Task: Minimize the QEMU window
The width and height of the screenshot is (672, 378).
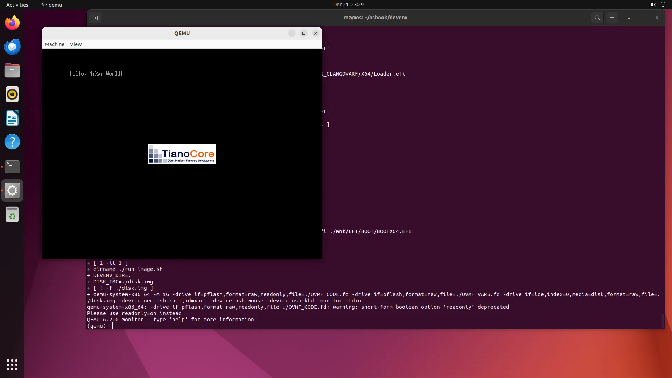Action: click(292, 33)
